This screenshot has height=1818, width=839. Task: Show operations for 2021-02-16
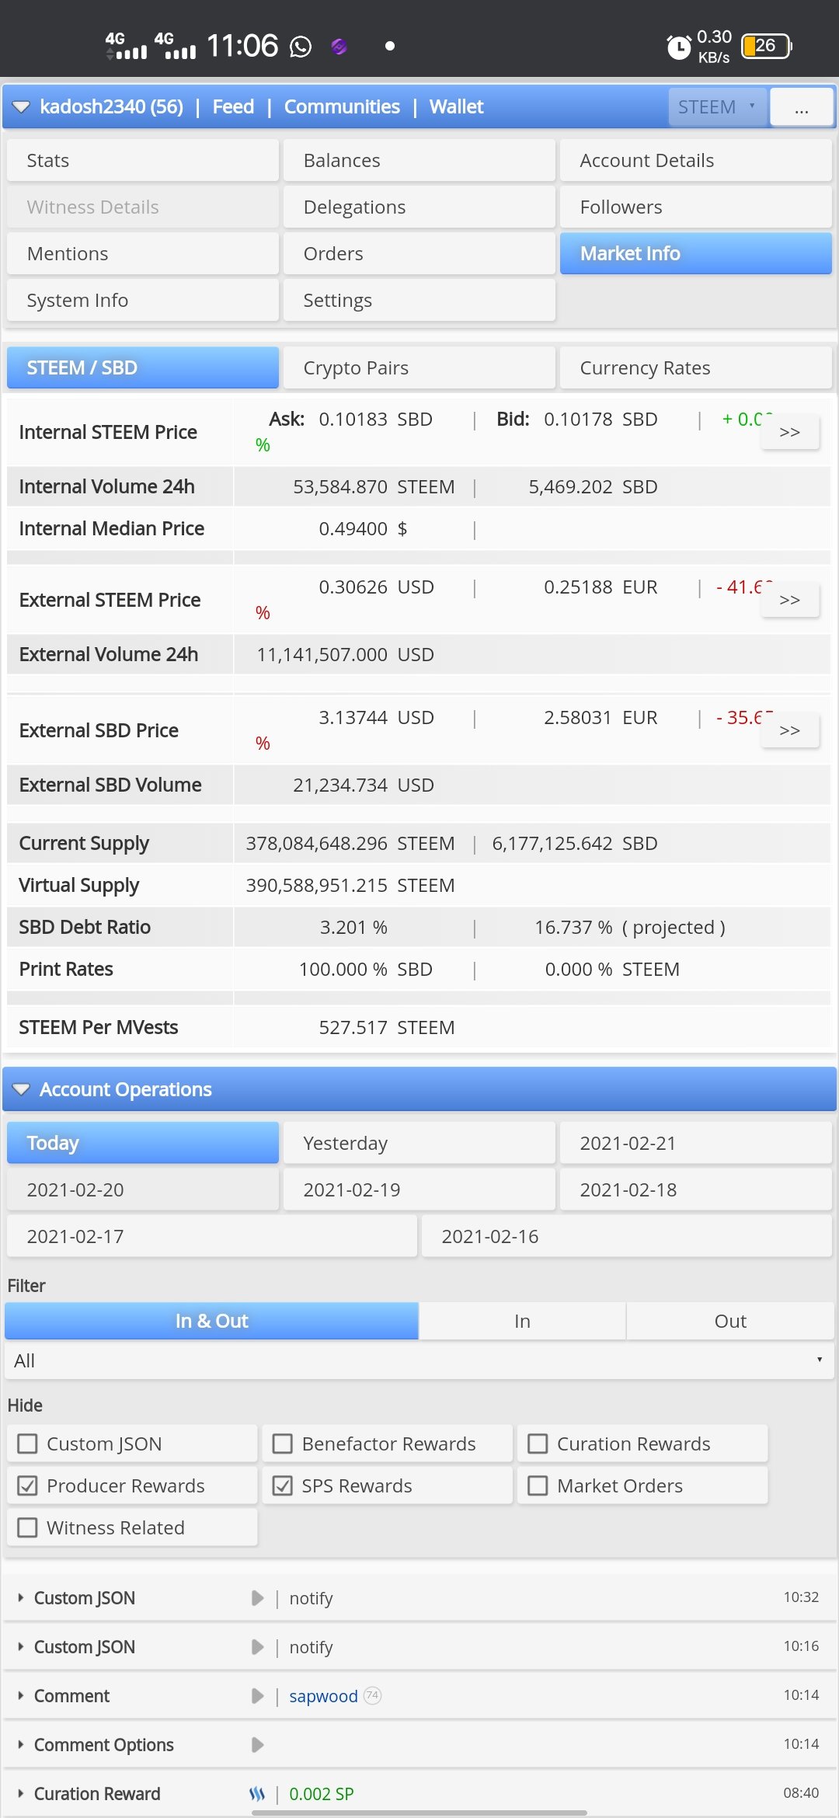pyautogui.click(x=627, y=1236)
